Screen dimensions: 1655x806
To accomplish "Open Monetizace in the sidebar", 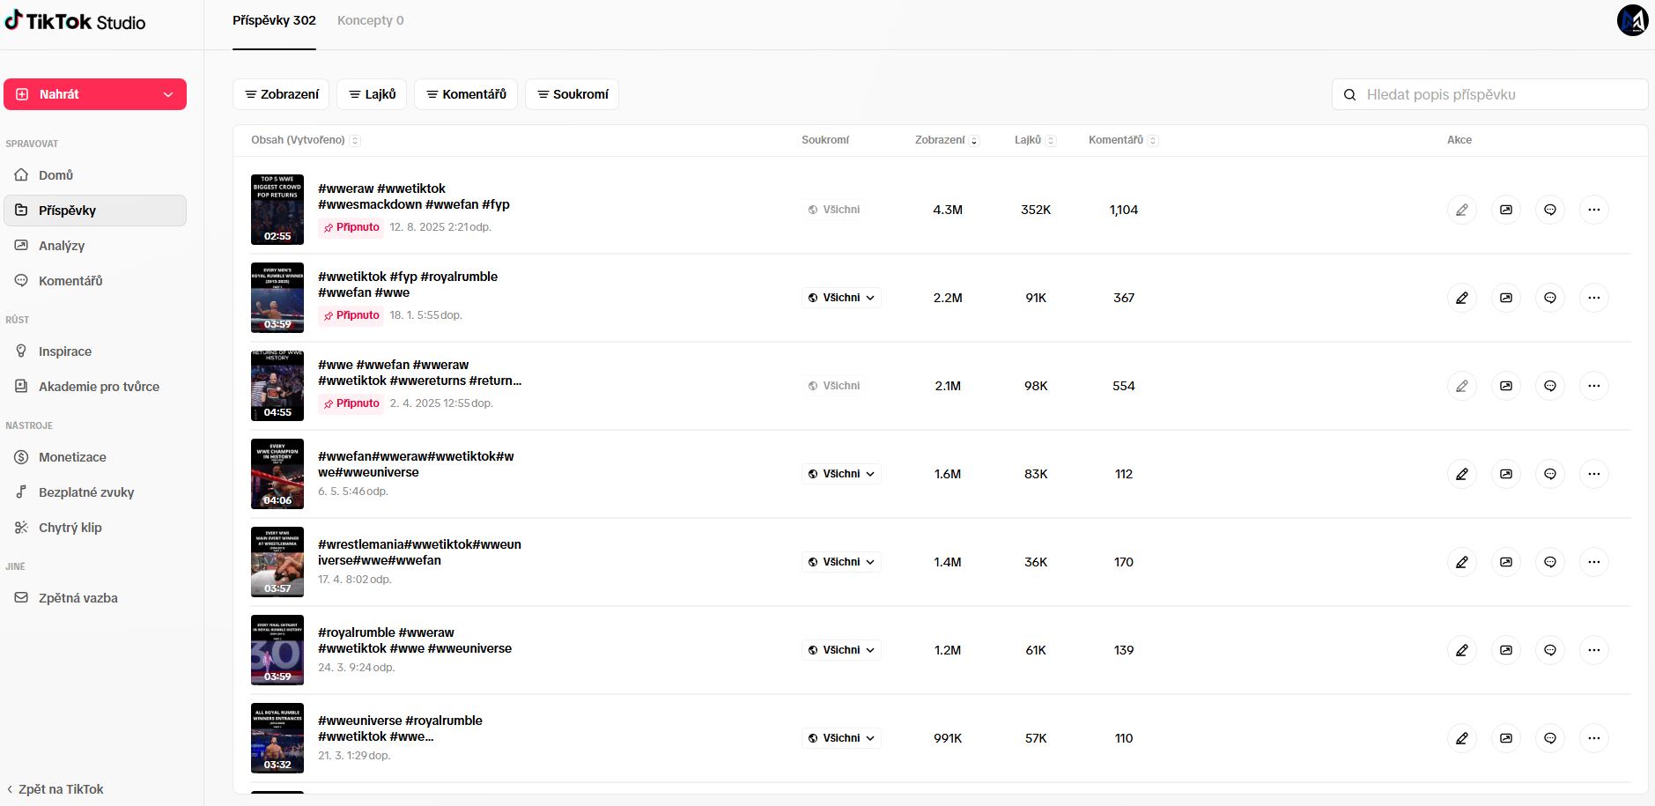I will point(95,457).
